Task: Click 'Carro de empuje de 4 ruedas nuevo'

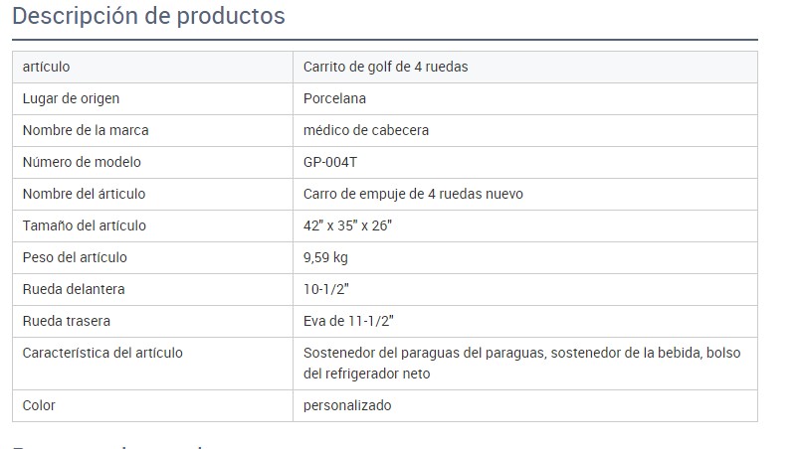Action: [413, 194]
